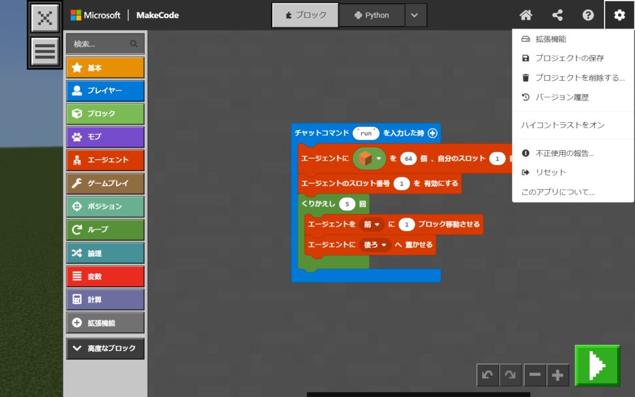Click the Home icon in header
Image resolution: width=635 pixels, height=397 pixels.
point(526,15)
